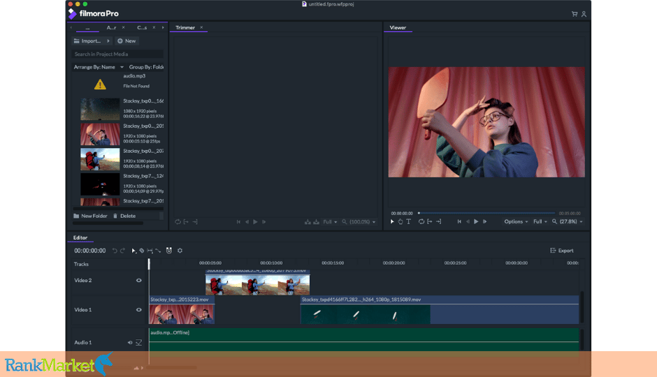This screenshot has height=377, width=657.
Task: Open Viewer zoom 27.8% dropdown
Action: [x=568, y=222]
